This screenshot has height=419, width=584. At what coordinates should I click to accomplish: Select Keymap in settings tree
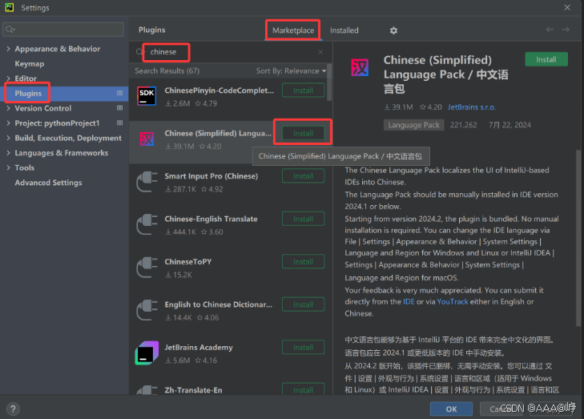tap(30, 63)
